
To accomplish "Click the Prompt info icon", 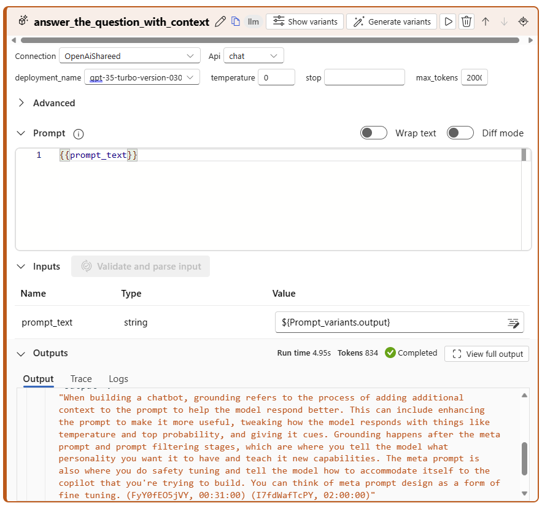I will 78,134.
